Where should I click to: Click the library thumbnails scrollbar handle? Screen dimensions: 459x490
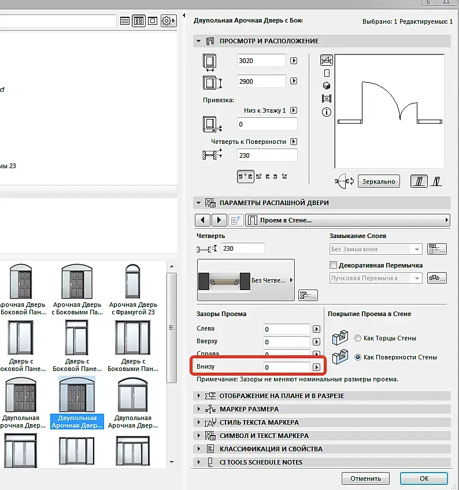click(x=171, y=328)
